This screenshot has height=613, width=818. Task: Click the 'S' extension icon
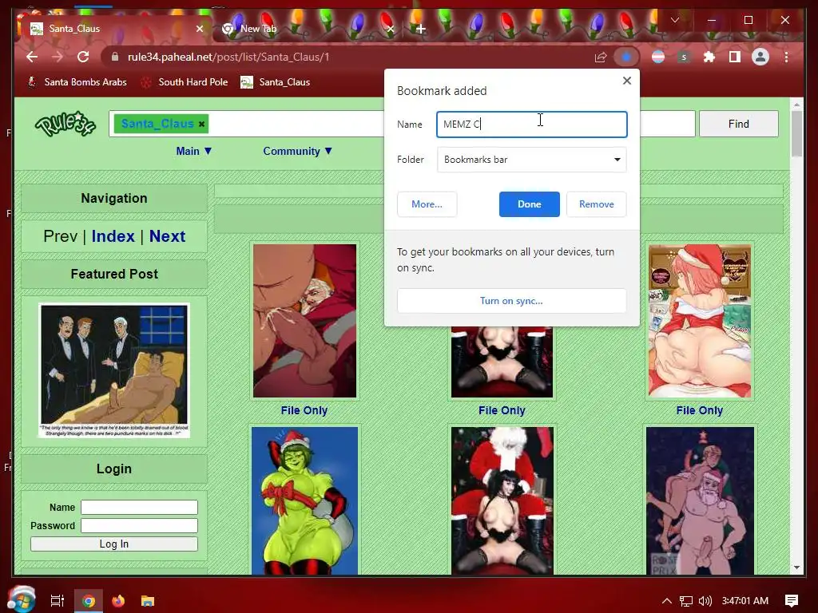pyautogui.click(x=684, y=57)
